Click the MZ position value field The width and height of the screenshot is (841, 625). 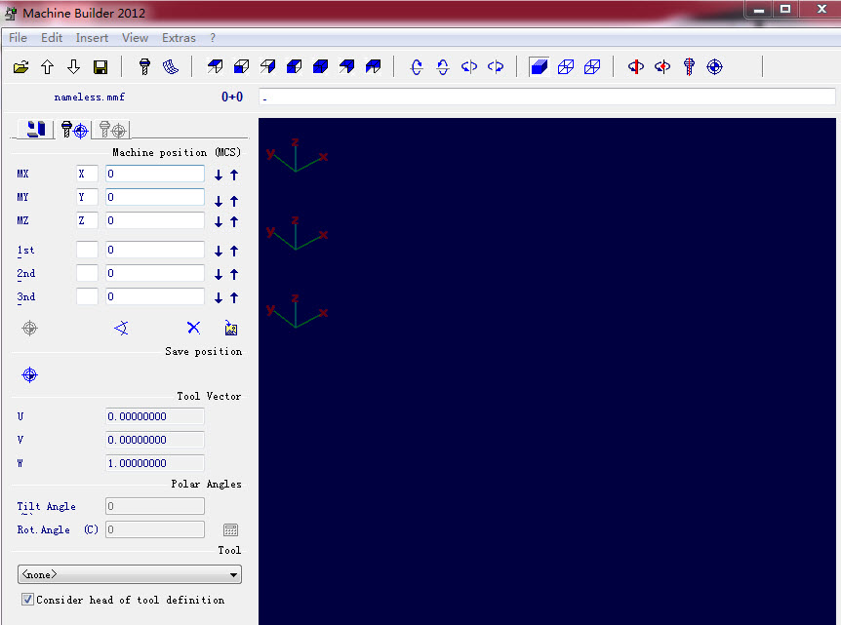click(x=155, y=220)
